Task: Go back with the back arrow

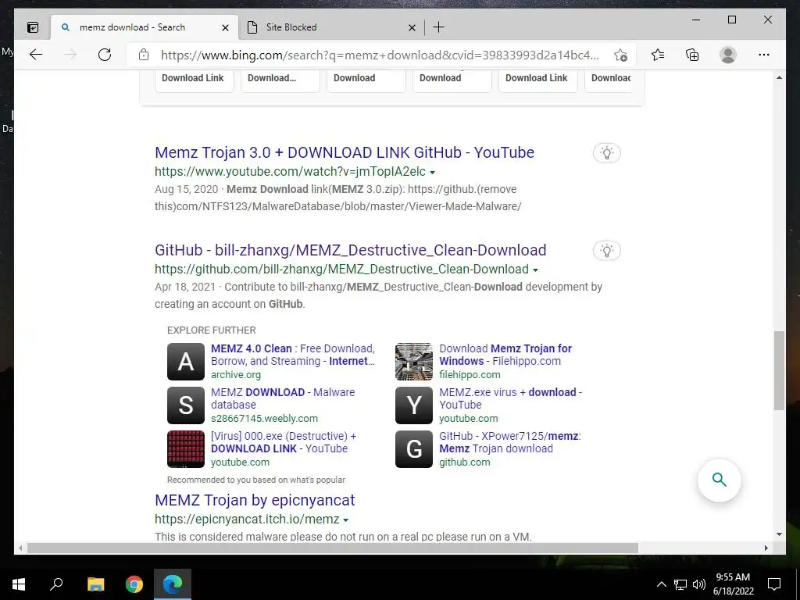Action: pos(36,55)
